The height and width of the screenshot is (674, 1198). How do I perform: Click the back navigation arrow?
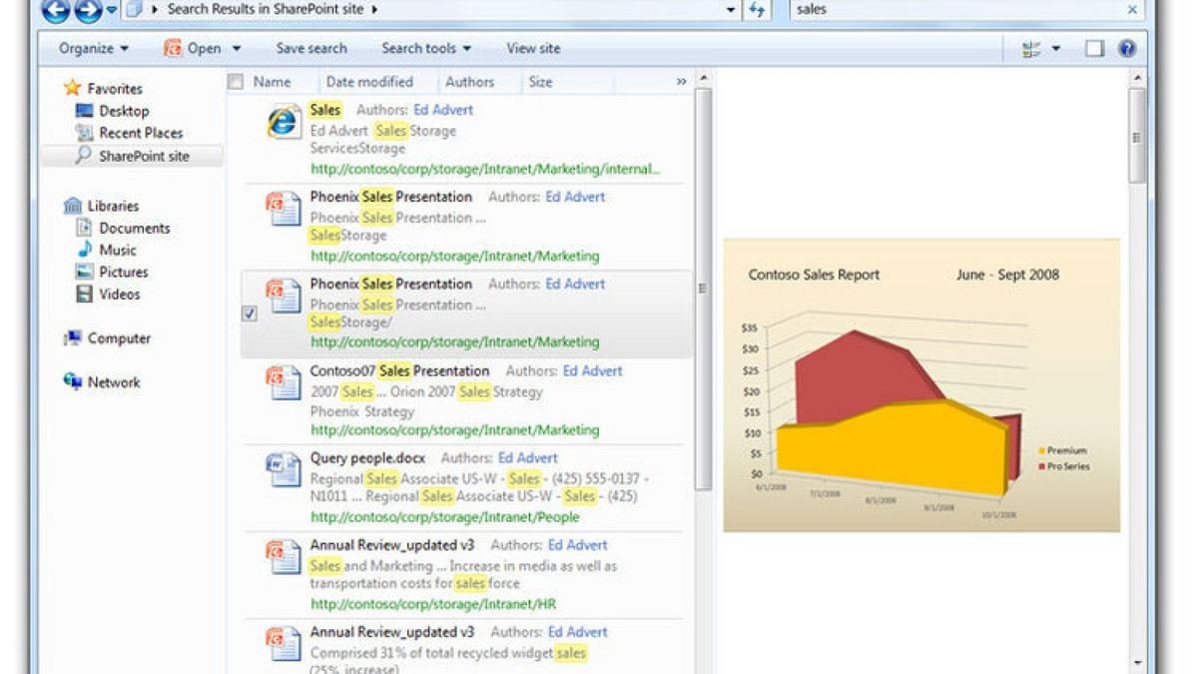point(56,10)
